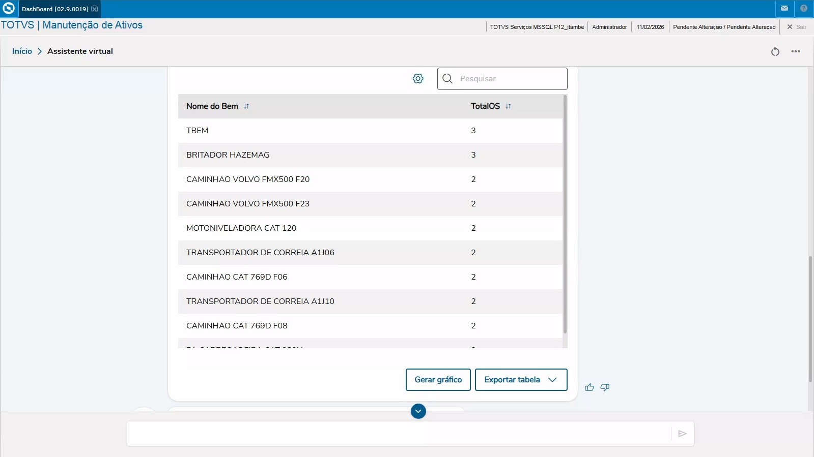Close the DashBoard tab
Image resolution: width=814 pixels, height=457 pixels.
click(95, 9)
